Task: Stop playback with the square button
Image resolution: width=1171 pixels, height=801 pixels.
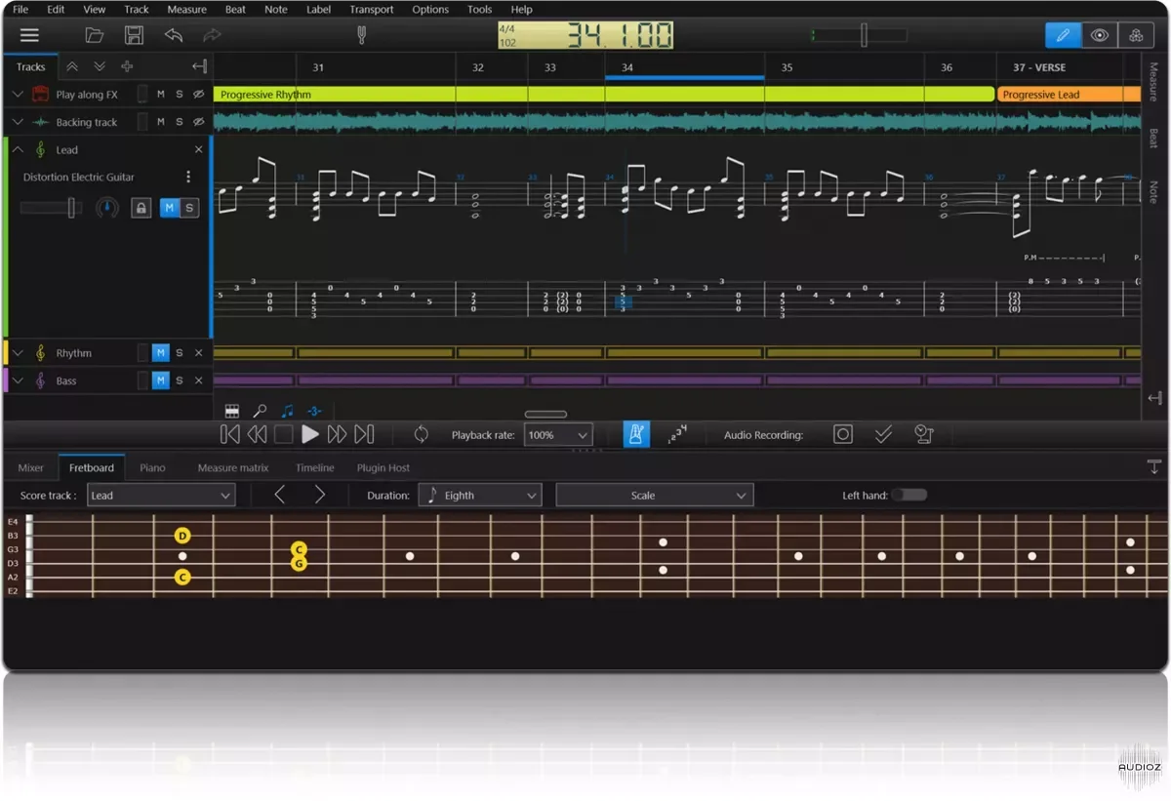Action: click(283, 434)
